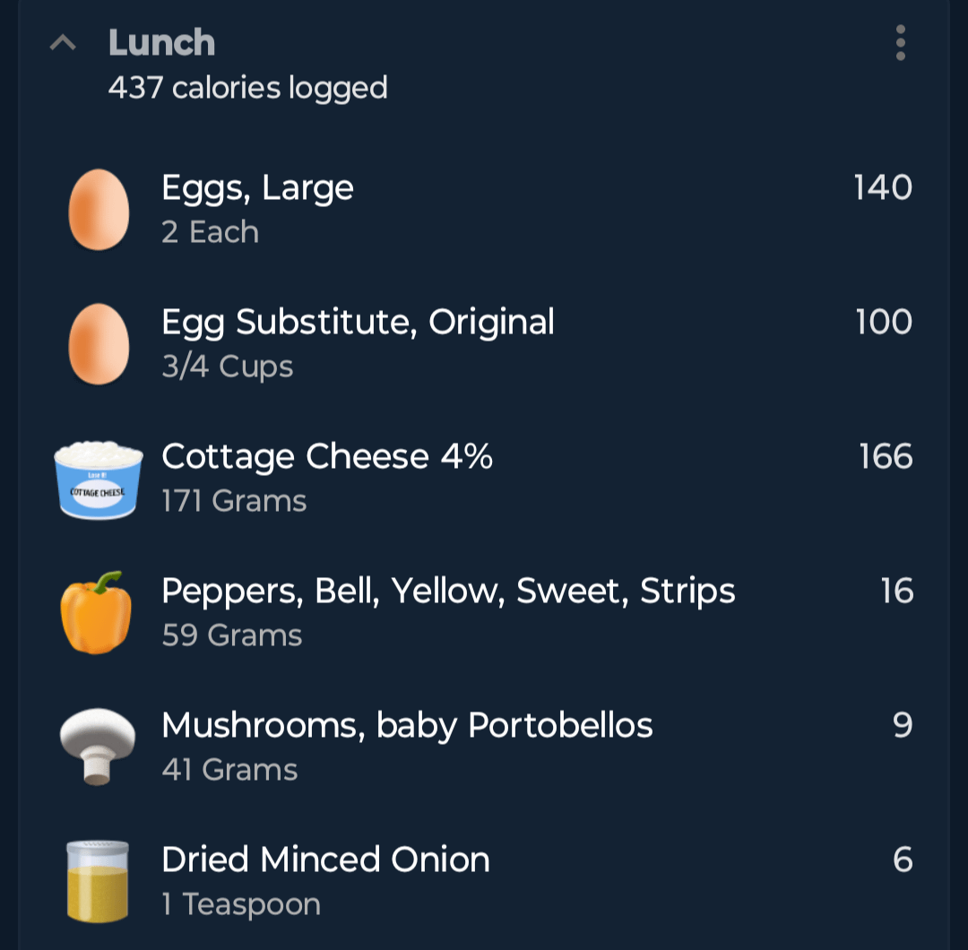This screenshot has height=950, width=968.
Task: Select Mushrooms, baby Portobellos item
Action: coord(484,747)
